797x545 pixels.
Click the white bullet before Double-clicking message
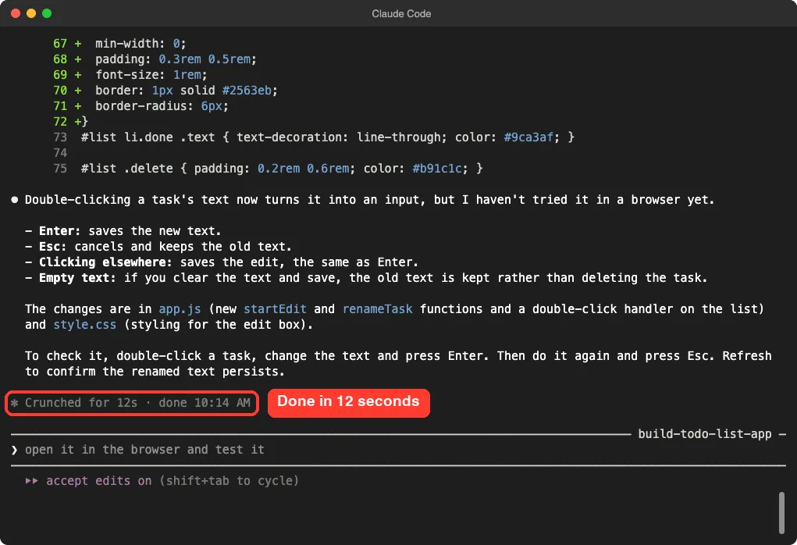point(15,200)
